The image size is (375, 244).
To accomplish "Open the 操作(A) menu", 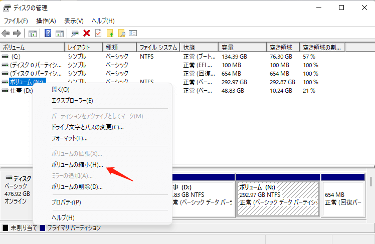I will pyautogui.click(x=46, y=21).
